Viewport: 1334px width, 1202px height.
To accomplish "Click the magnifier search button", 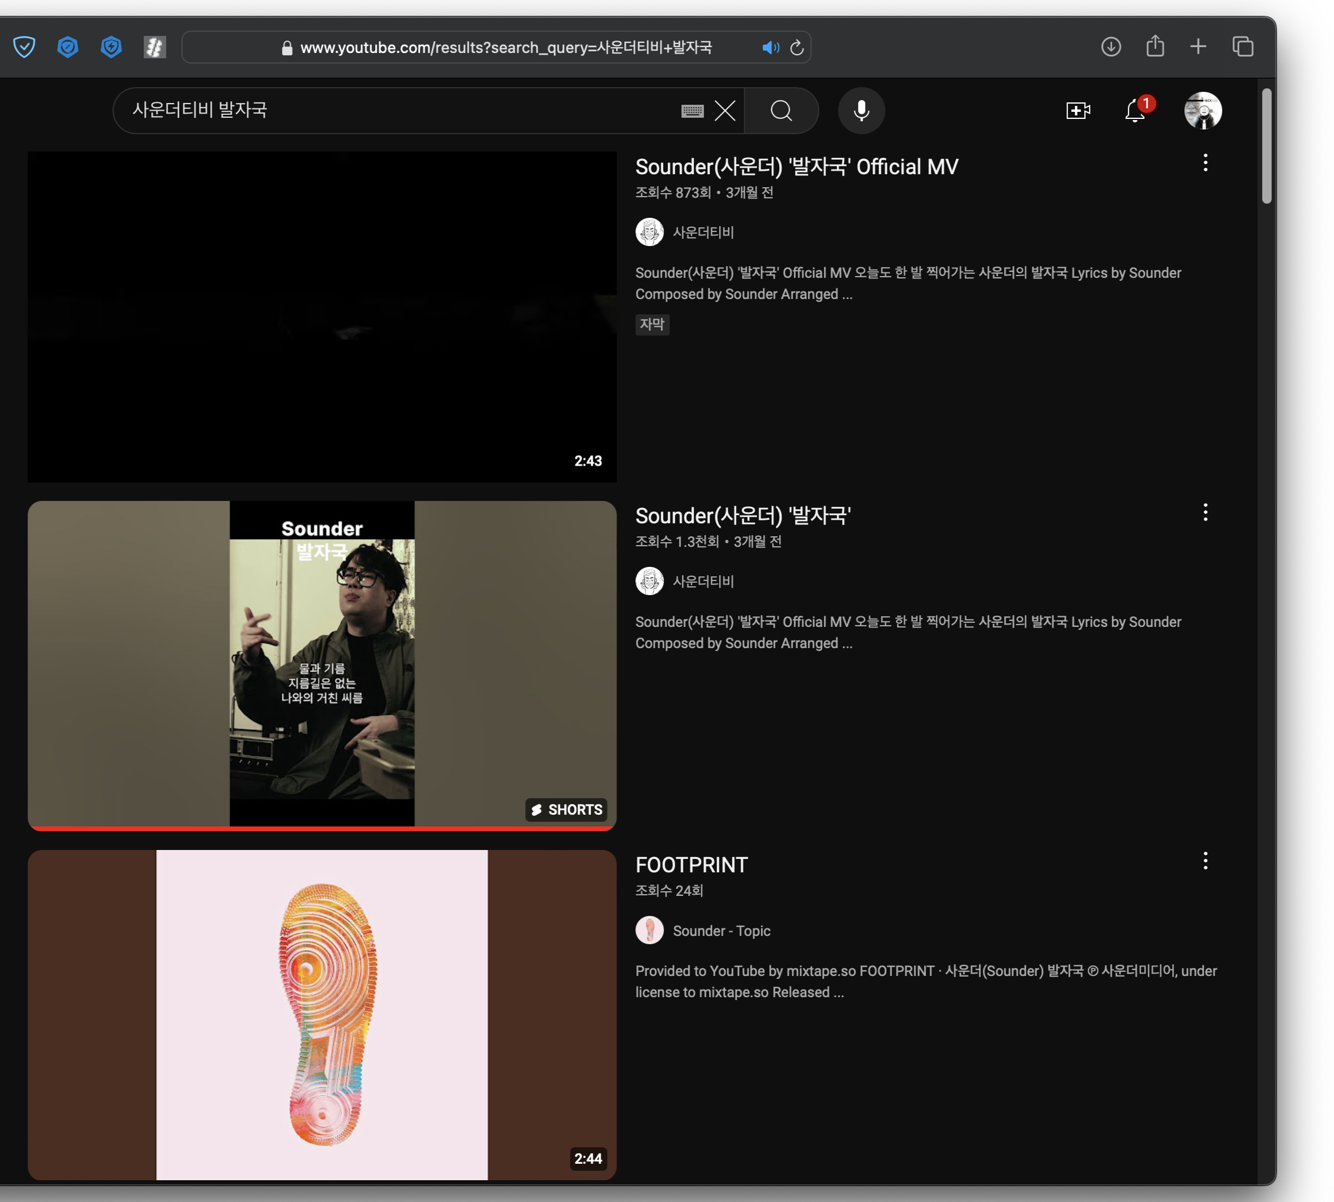I will click(781, 111).
